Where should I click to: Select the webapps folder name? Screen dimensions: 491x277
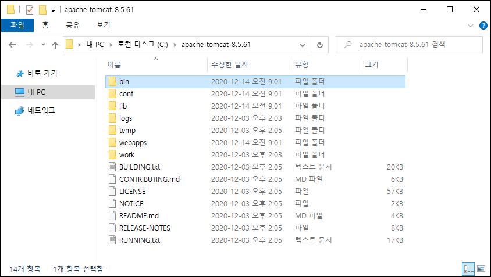coord(133,143)
